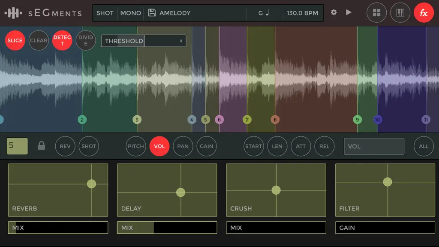Click the save disk icon beside AMELODY
This screenshot has width=439, height=247.
[x=152, y=12]
